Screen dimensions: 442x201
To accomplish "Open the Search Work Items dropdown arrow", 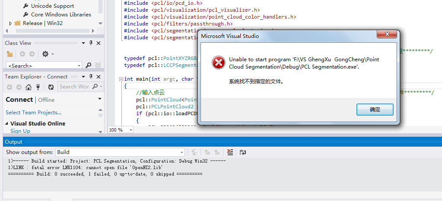I will pyautogui.click(x=101, y=87).
